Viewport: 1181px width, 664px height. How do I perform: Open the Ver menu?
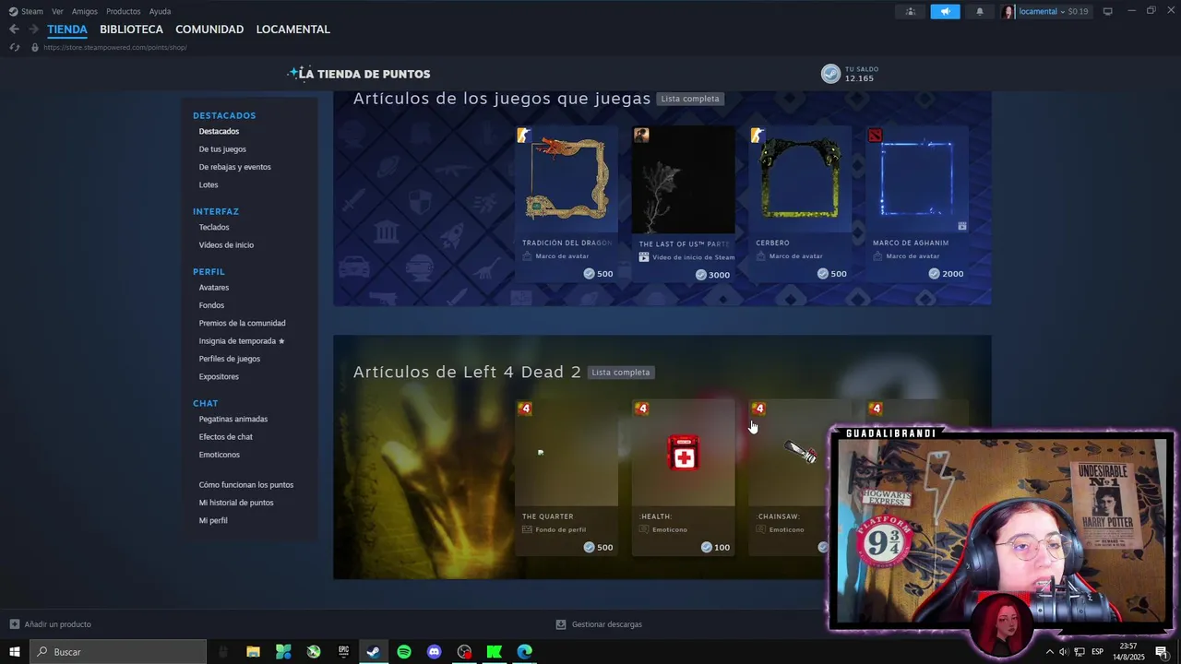coord(57,11)
